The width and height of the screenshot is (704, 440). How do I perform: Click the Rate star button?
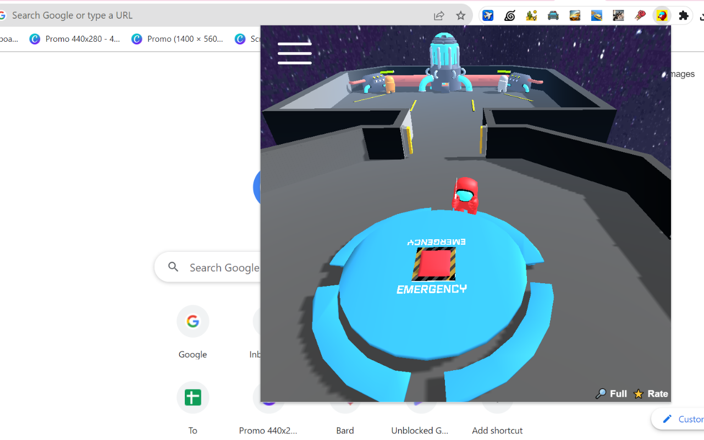tap(651, 393)
